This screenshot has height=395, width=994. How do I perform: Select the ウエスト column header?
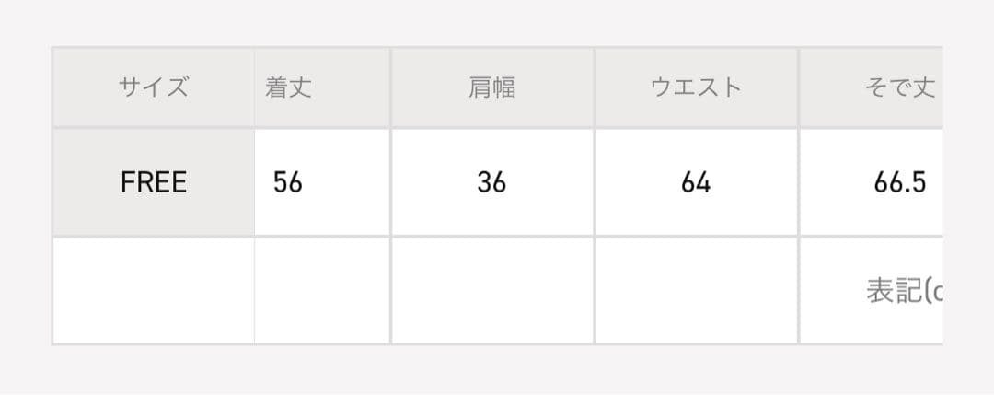[x=696, y=87]
